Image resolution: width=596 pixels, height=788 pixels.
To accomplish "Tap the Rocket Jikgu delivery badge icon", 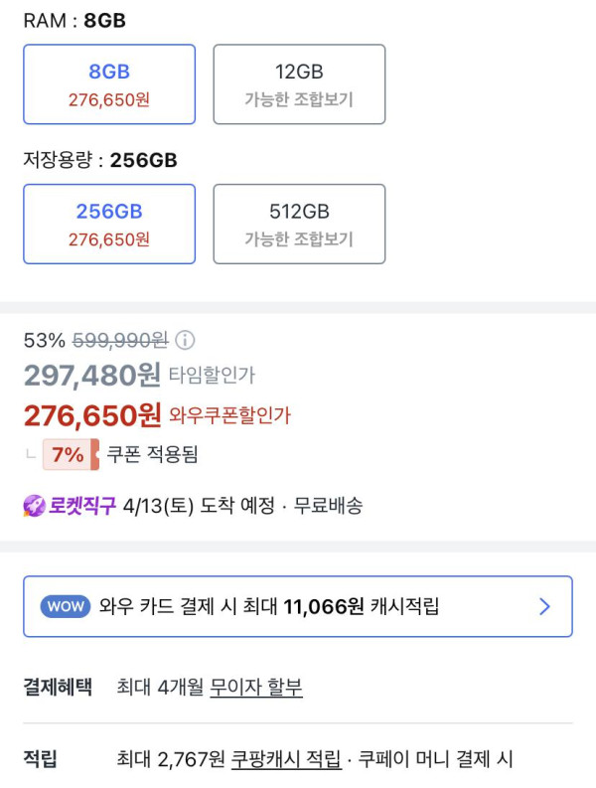I will click(x=35, y=506).
